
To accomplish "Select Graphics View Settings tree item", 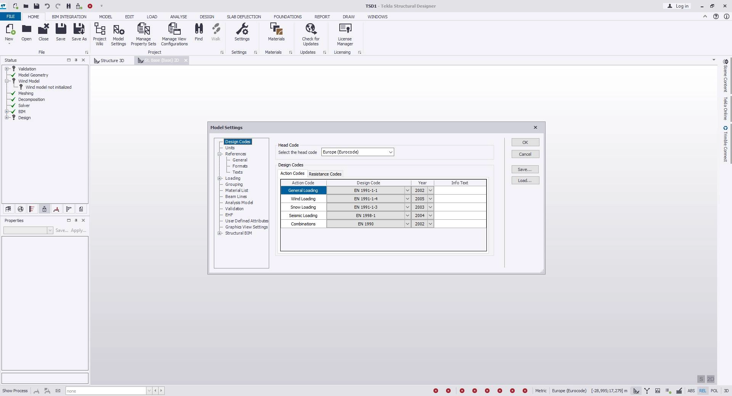I will (246, 227).
